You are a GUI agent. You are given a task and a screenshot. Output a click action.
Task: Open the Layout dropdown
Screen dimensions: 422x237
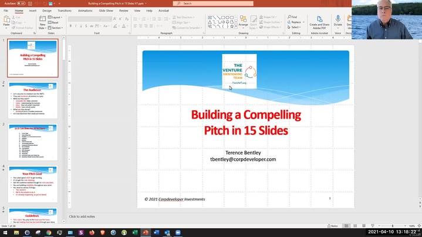(x=55, y=17)
